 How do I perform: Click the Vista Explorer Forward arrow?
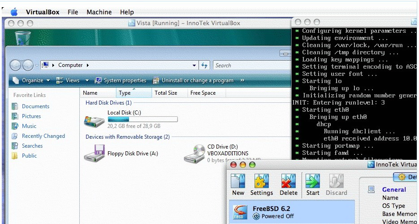pyautogui.click(x=28, y=65)
